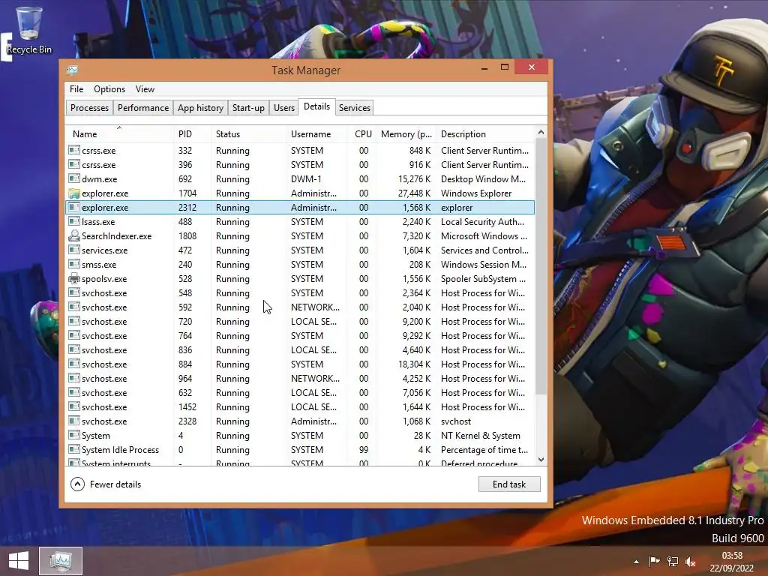Open the View menu
768x576 pixels.
click(x=145, y=89)
